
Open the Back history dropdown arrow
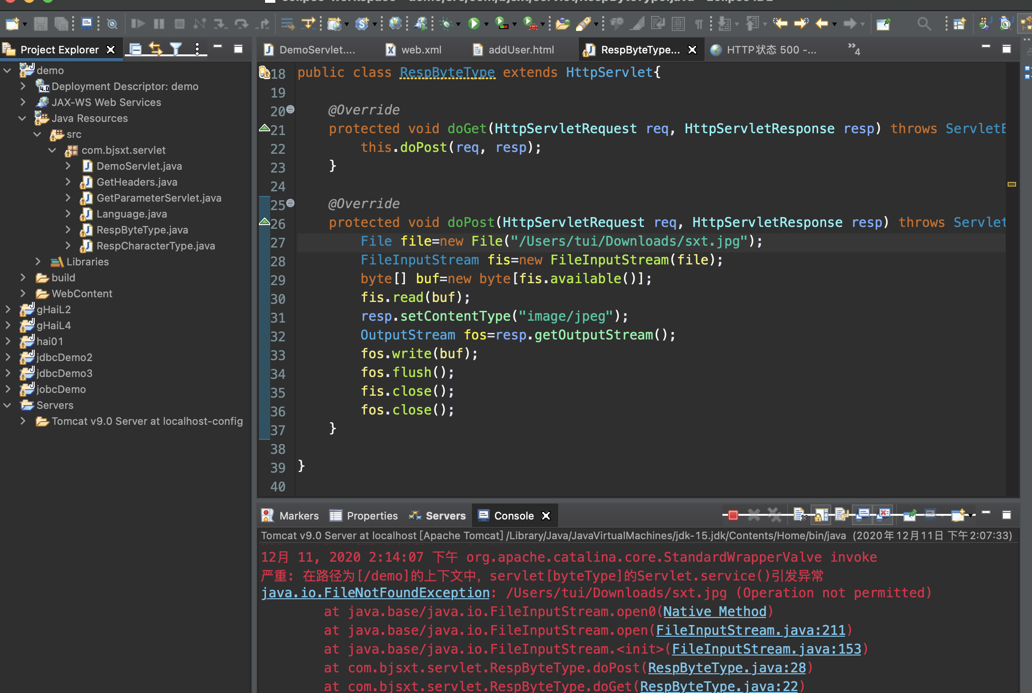pos(835,24)
